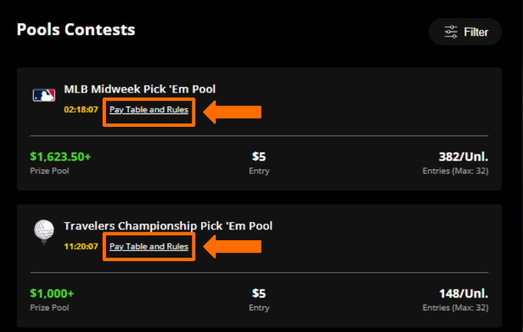
Task: Click the $1,000+ prize pool amount
Action: coord(52,294)
